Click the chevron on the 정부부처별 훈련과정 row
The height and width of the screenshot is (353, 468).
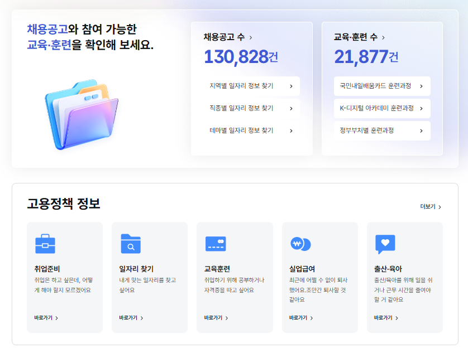point(421,131)
